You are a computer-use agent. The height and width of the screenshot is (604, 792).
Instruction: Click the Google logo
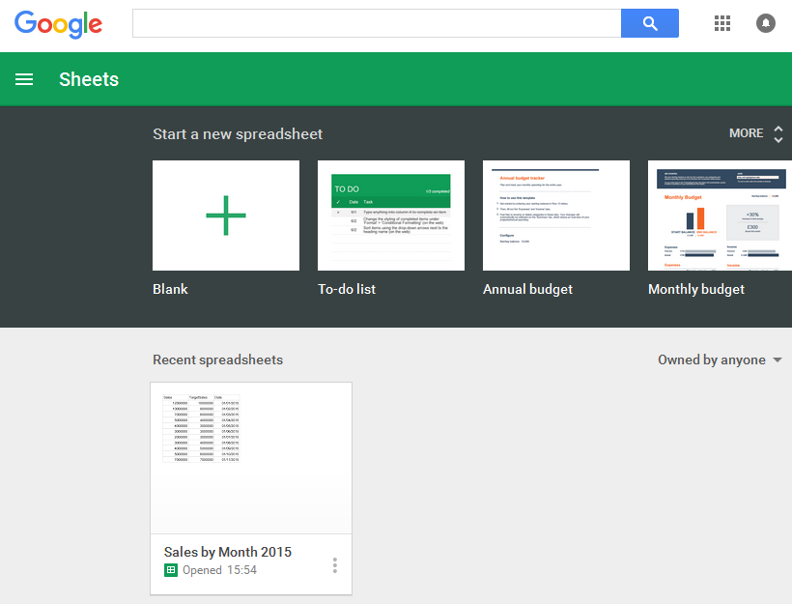coord(58,23)
